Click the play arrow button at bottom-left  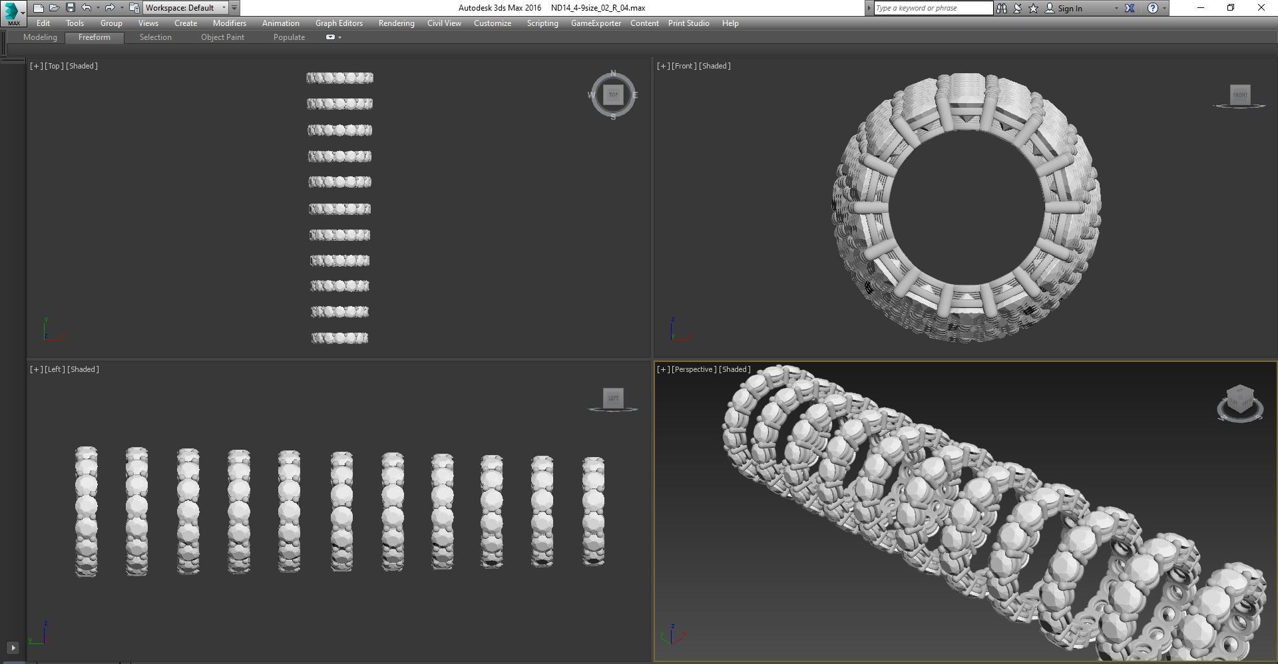point(13,647)
